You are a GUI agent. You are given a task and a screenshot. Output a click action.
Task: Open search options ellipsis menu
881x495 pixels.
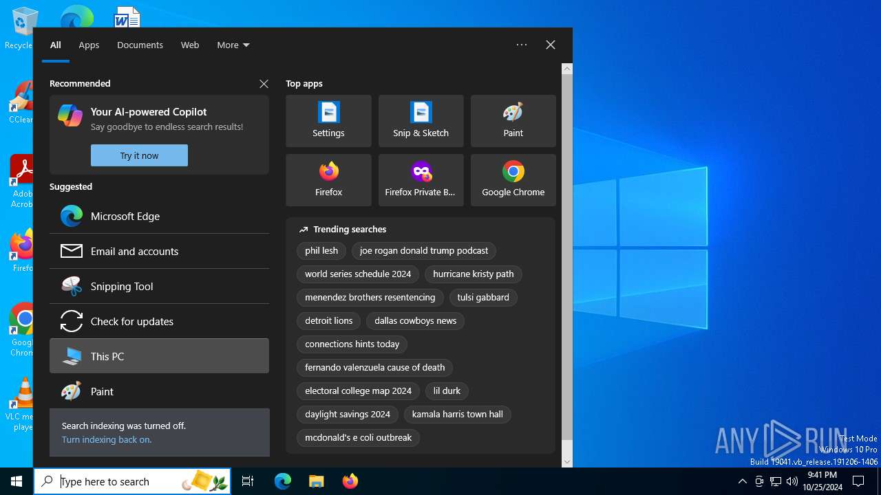coord(522,45)
